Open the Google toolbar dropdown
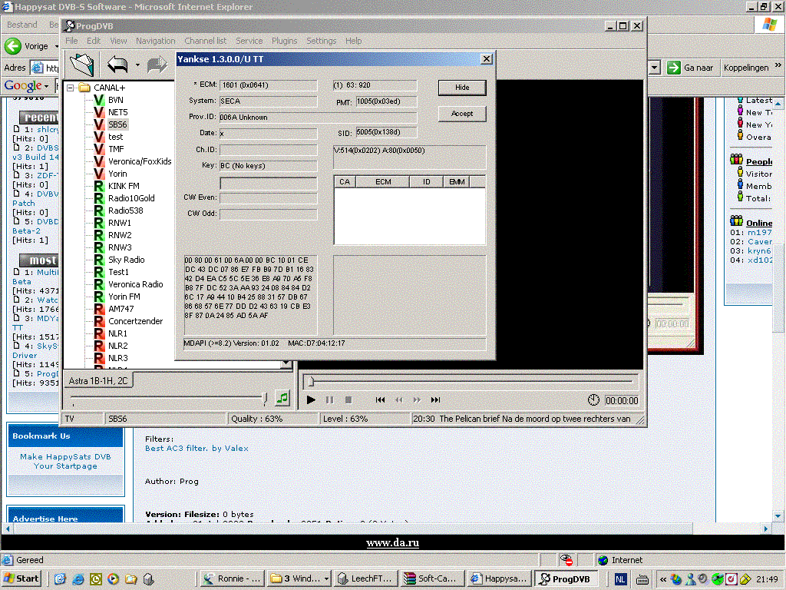786x590 pixels. (47, 86)
